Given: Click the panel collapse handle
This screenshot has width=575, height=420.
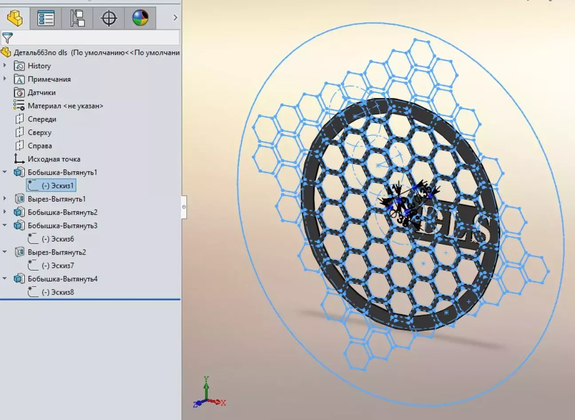Looking at the screenshot, I should 184,207.
